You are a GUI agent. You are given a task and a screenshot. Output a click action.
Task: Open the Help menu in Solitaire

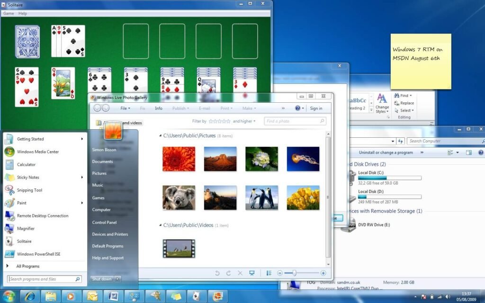23,13
